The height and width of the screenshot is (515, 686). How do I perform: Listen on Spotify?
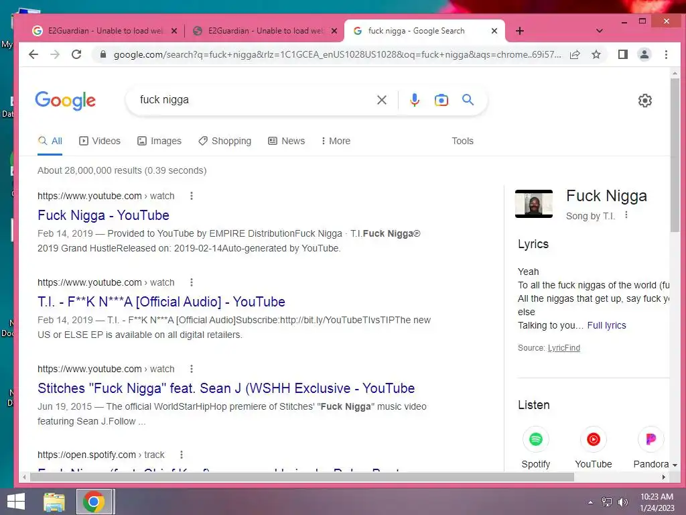535,447
